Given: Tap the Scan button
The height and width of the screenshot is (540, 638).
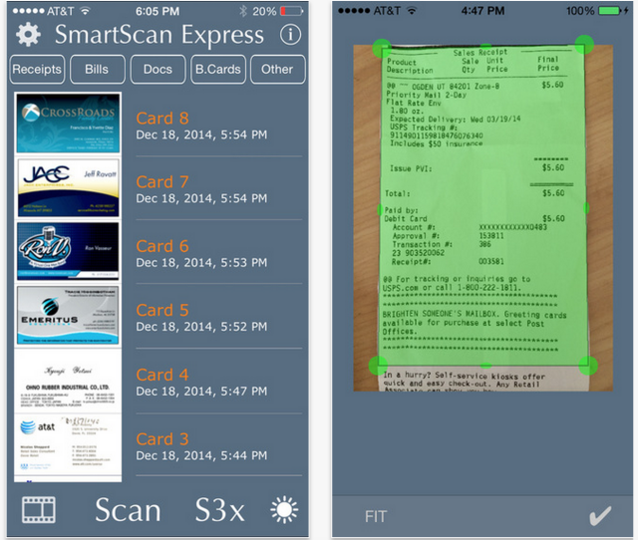Looking at the screenshot, I should [128, 510].
